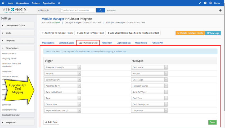Open the Module Manager breadcrumb link
The width and height of the screenshot is (225, 128).
tap(53, 19)
